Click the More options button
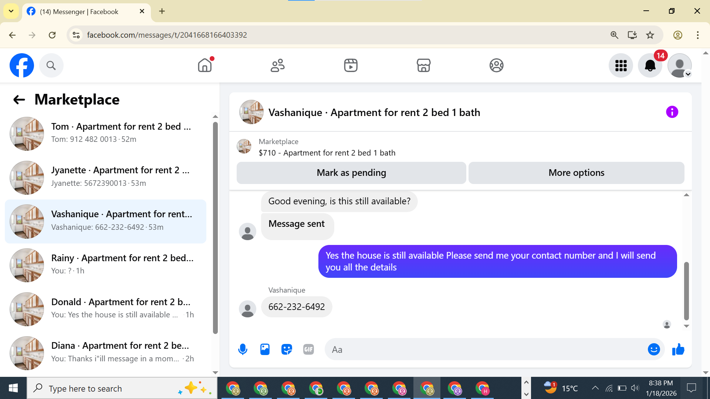Screen dimensions: 710x399 tap(576, 173)
